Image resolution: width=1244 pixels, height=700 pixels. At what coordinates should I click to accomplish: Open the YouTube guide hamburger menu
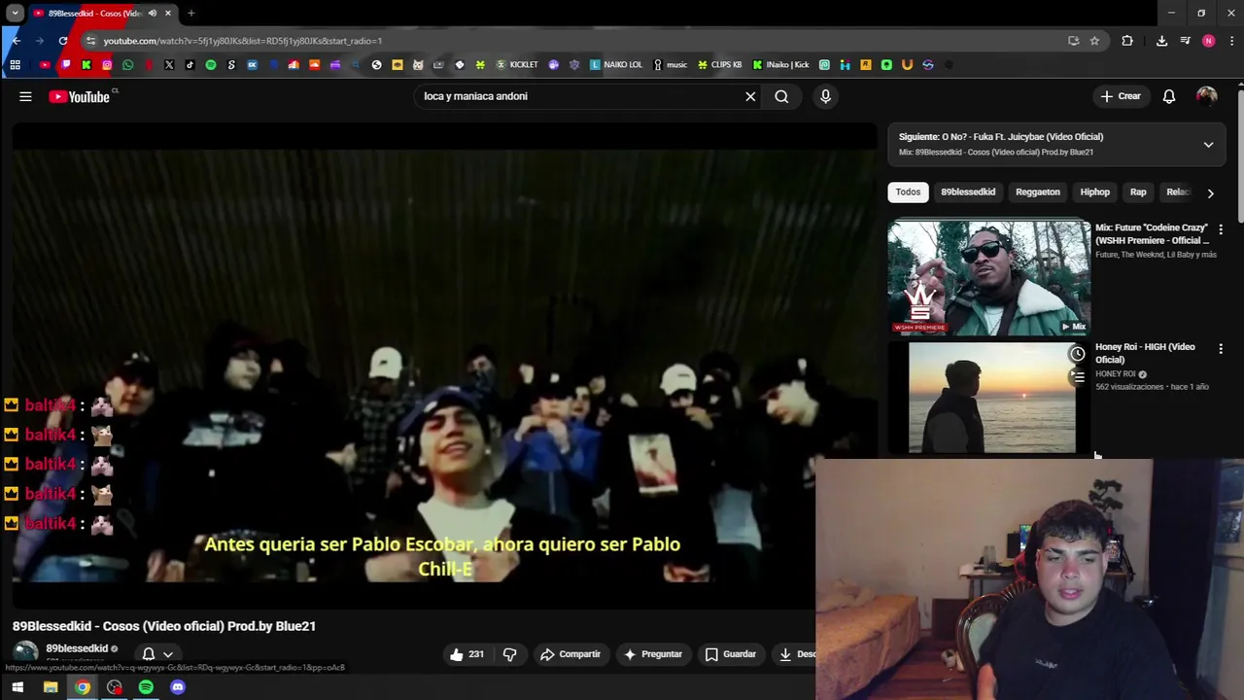click(25, 96)
